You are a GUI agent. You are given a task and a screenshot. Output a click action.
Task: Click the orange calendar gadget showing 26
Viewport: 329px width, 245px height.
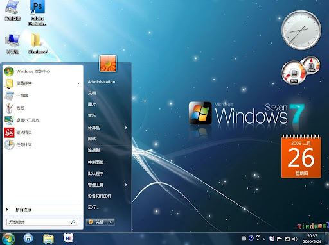point(301,156)
